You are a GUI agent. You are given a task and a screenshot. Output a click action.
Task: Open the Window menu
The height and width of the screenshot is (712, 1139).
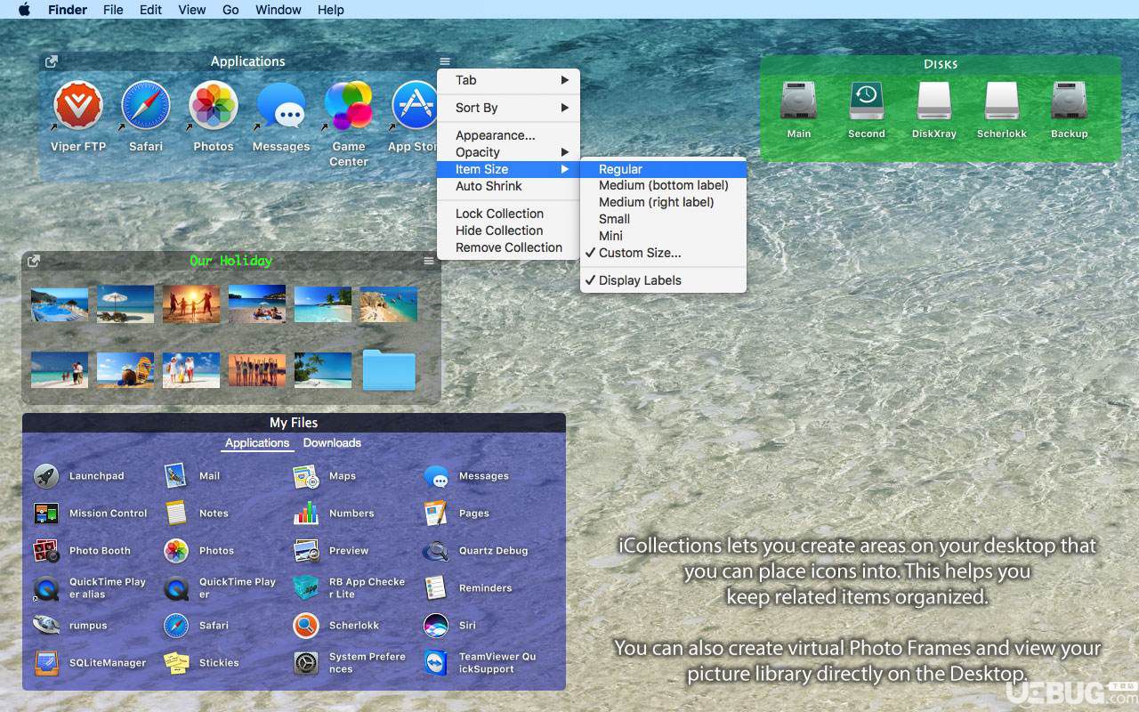click(279, 10)
